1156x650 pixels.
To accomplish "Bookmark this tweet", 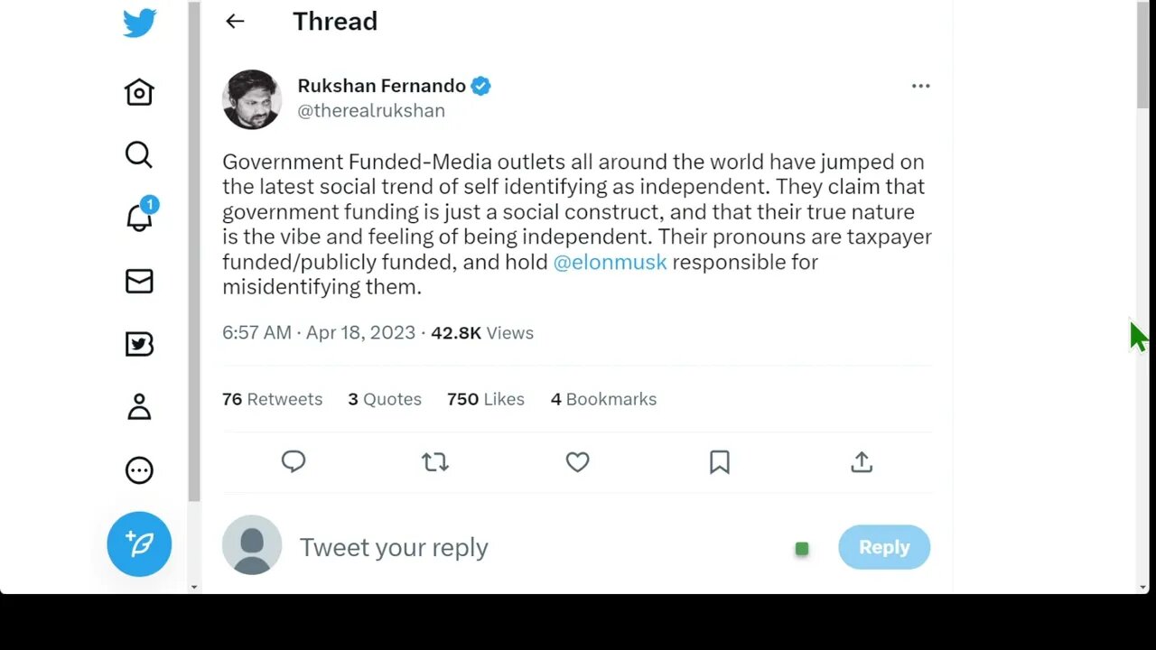I will [x=719, y=462].
